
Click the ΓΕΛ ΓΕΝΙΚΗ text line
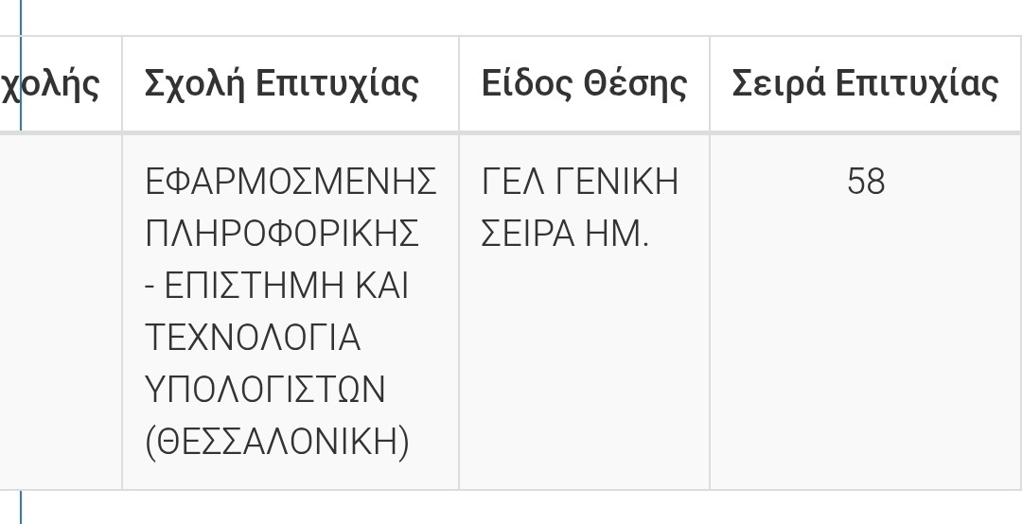pos(580,182)
